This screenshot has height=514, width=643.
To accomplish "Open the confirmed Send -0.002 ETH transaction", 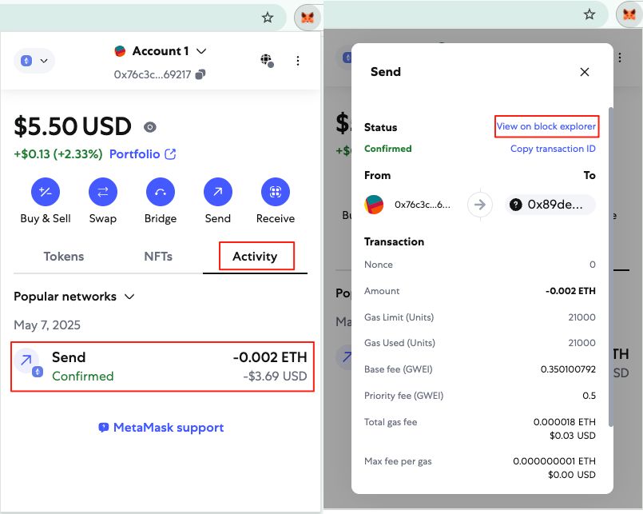I will (162, 367).
